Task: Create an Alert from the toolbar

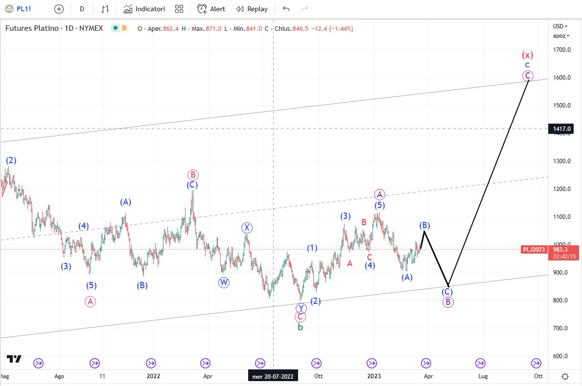Action: coord(211,9)
